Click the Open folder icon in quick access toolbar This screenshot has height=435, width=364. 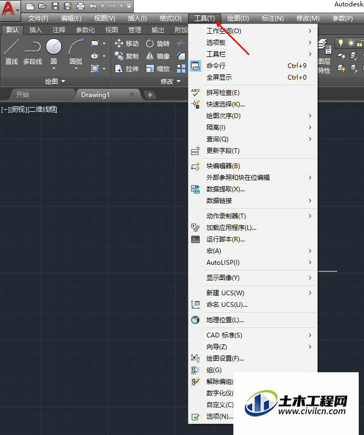pyautogui.click(x=43, y=6)
